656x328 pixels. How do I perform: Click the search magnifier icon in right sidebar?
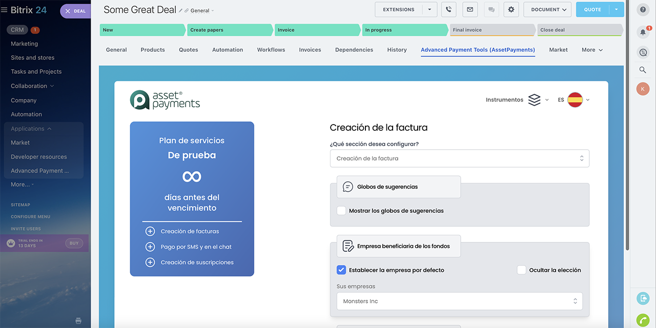click(643, 70)
